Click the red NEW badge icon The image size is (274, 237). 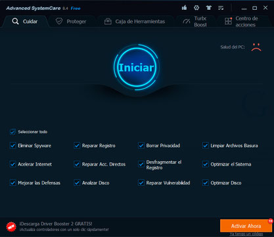(x=11, y=226)
